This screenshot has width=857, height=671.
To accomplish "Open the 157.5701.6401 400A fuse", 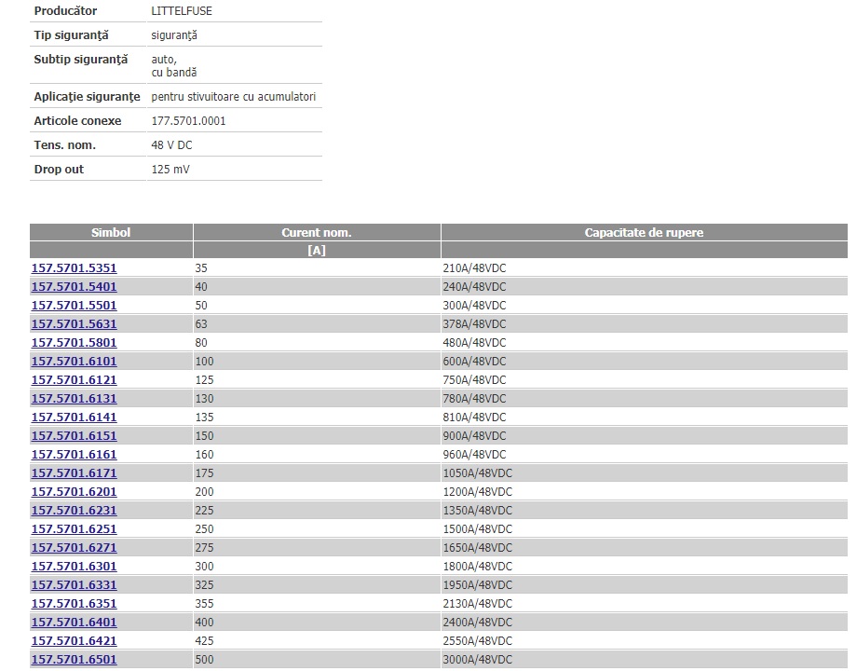I will tap(75, 623).
